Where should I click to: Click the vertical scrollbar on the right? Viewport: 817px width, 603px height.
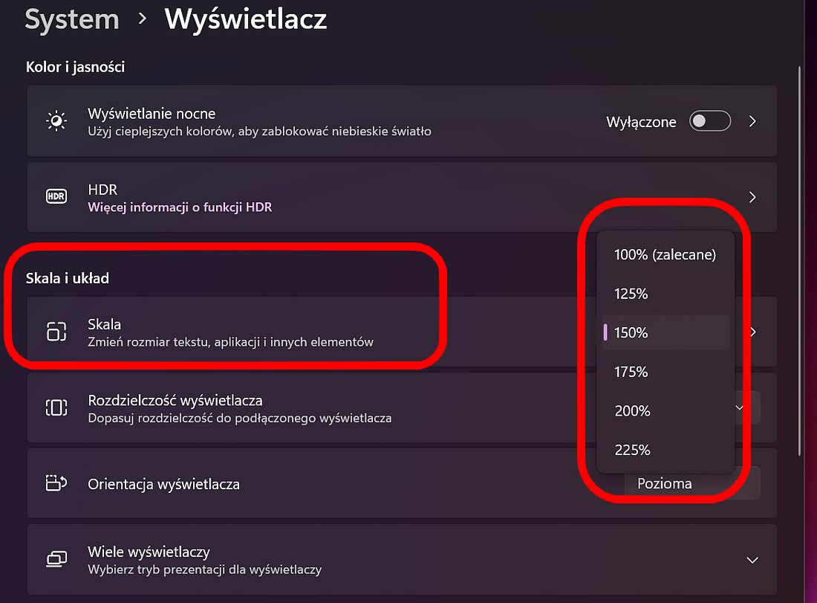tap(800, 261)
